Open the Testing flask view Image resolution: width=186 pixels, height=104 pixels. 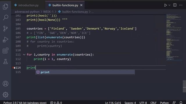tap(6, 62)
